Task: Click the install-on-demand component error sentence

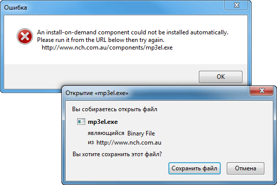Action: pyautogui.click(x=132, y=32)
